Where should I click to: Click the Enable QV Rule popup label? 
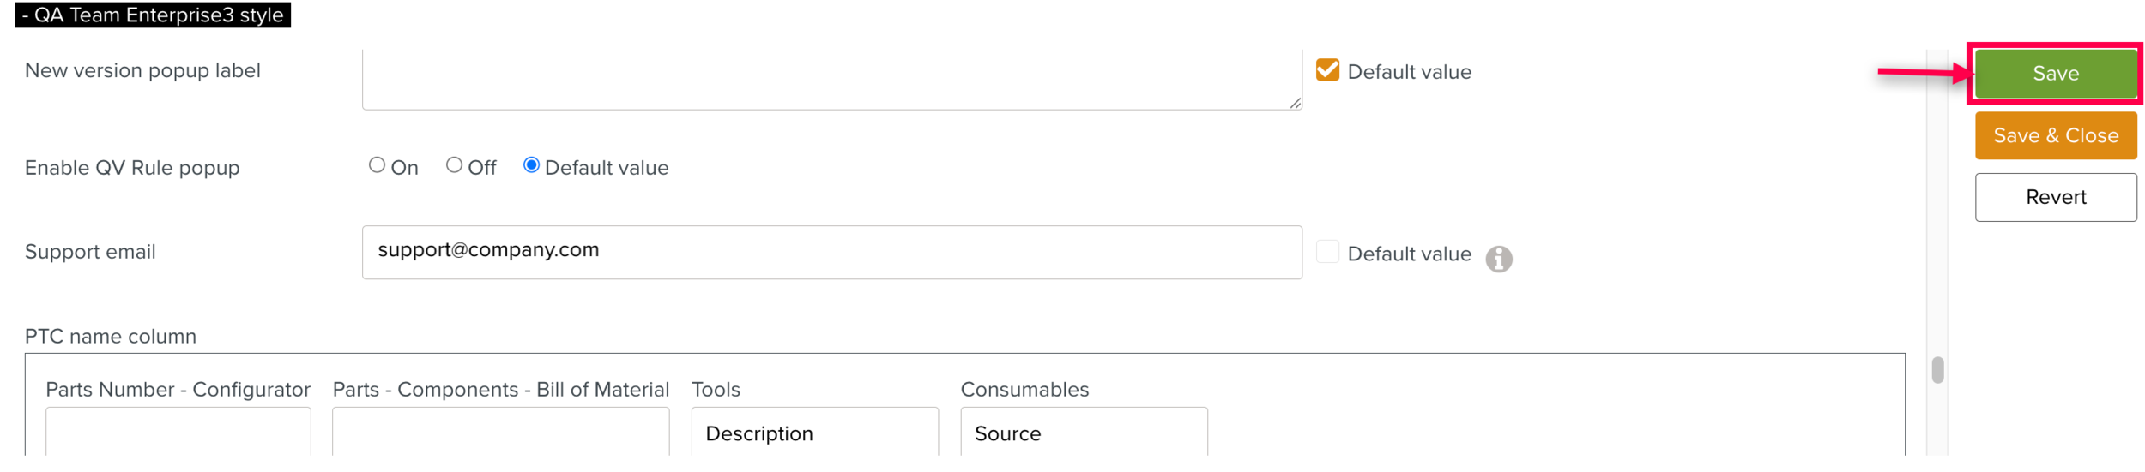click(132, 168)
